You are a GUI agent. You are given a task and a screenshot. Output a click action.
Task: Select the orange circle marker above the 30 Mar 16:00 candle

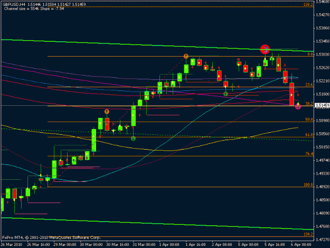coord(107,112)
